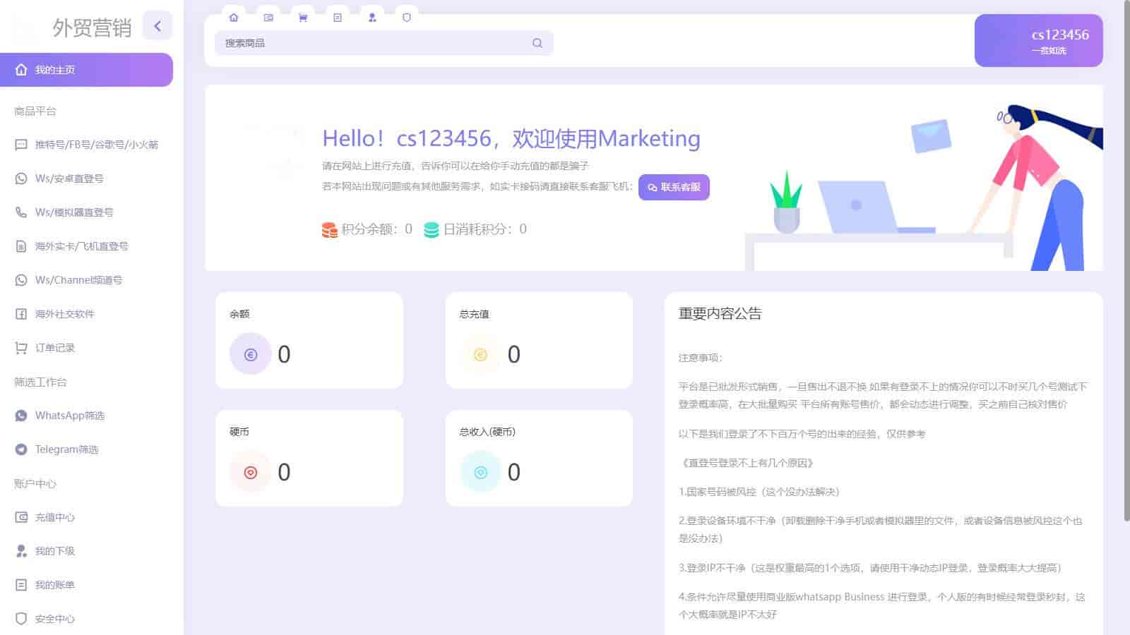Click the shopping cart icon in top bar

(x=303, y=18)
